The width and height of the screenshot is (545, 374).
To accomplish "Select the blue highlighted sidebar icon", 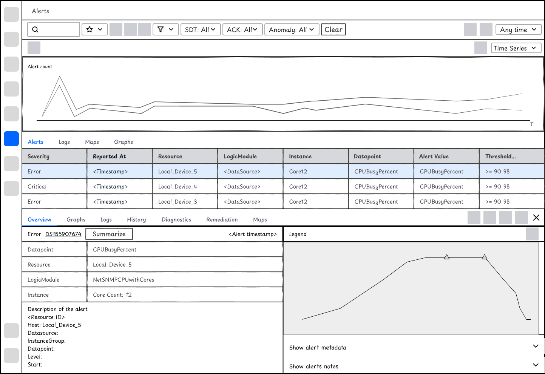I will pyautogui.click(x=11, y=139).
